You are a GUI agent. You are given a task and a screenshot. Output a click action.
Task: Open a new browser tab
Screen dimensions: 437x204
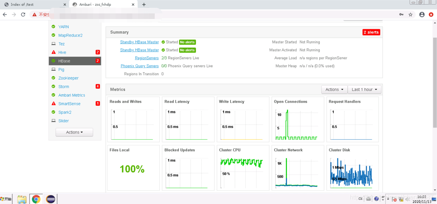point(144,4)
